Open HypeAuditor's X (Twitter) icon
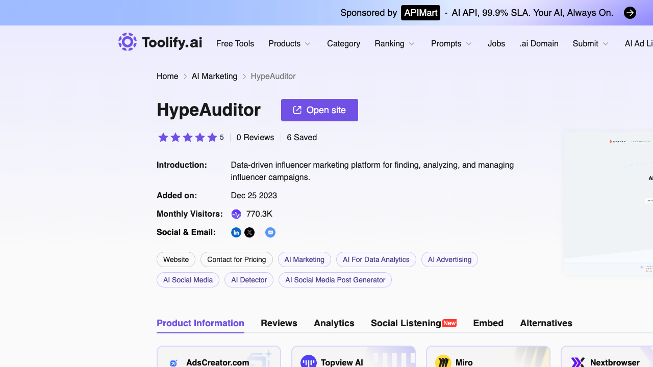This screenshot has width=653, height=367. tap(249, 232)
